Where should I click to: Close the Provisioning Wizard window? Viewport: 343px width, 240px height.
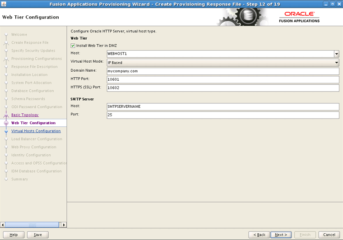[x=339, y=4]
